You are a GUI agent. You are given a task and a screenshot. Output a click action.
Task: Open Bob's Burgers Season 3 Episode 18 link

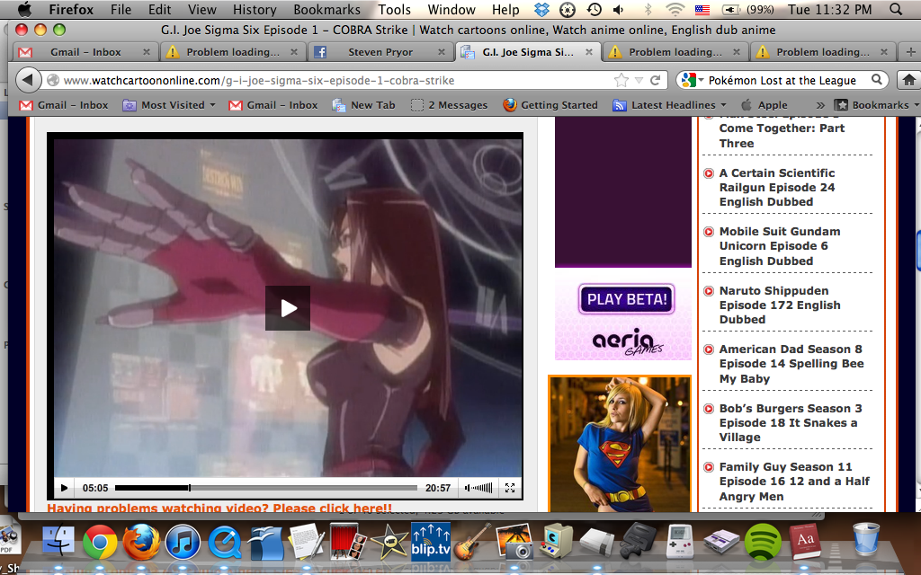coord(791,422)
